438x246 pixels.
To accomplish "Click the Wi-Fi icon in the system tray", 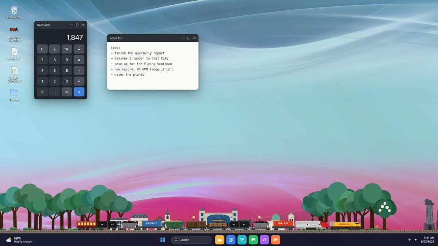I will (x=409, y=240).
